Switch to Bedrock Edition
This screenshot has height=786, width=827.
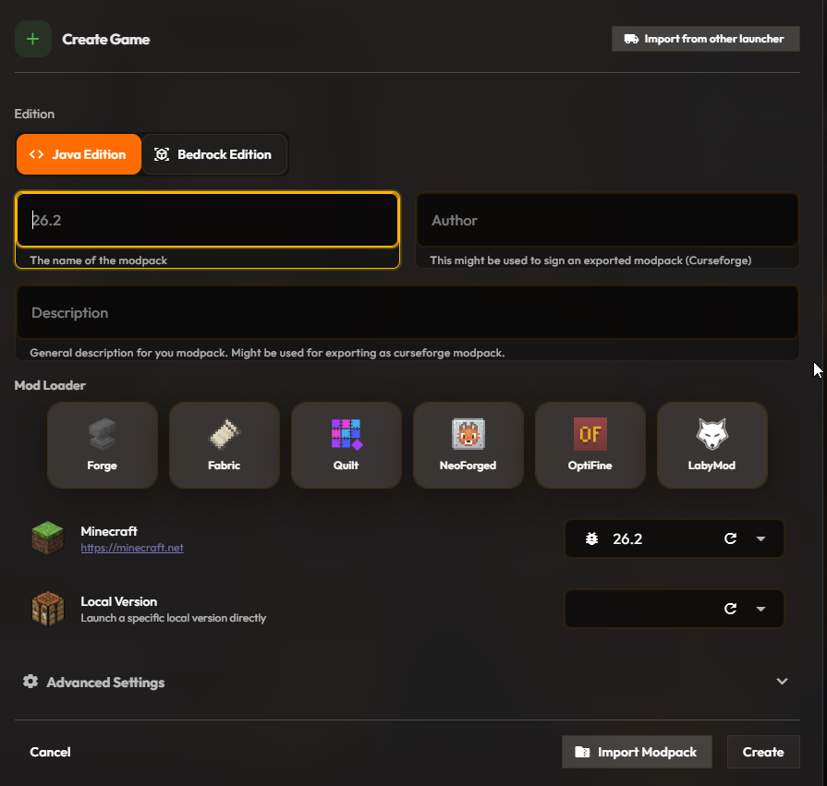[x=214, y=154]
